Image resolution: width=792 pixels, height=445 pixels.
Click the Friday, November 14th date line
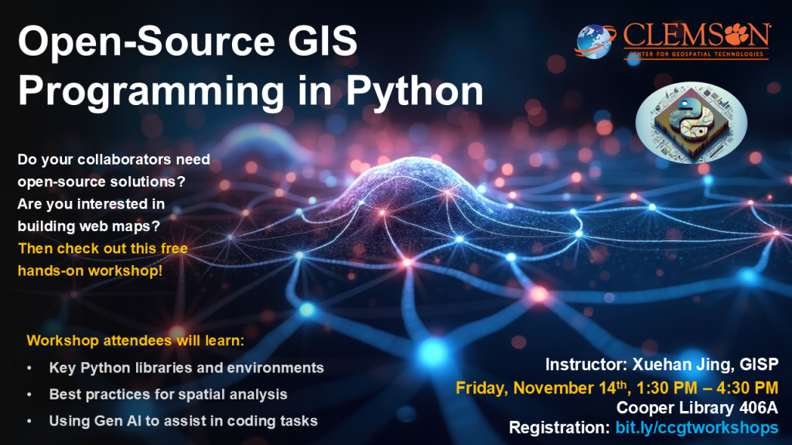click(x=616, y=387)
